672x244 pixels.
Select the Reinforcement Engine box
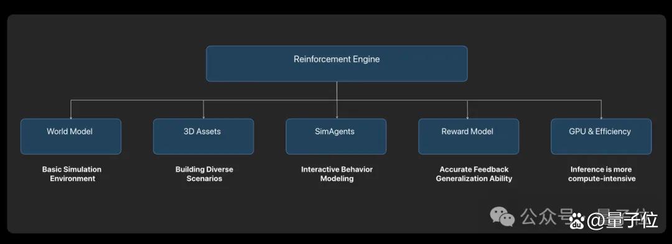point(337,63)
